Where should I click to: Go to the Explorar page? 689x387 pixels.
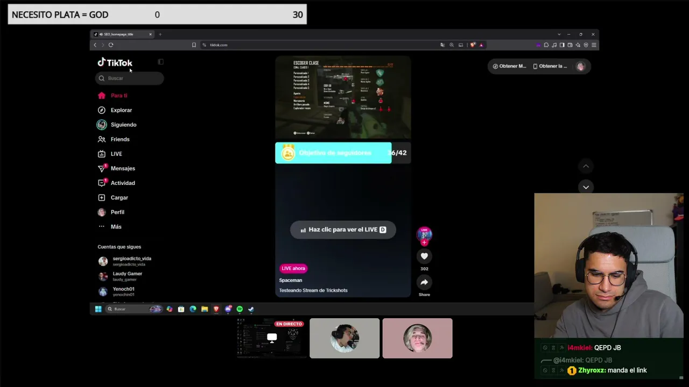pyautogui.click(x=115, y=110)
